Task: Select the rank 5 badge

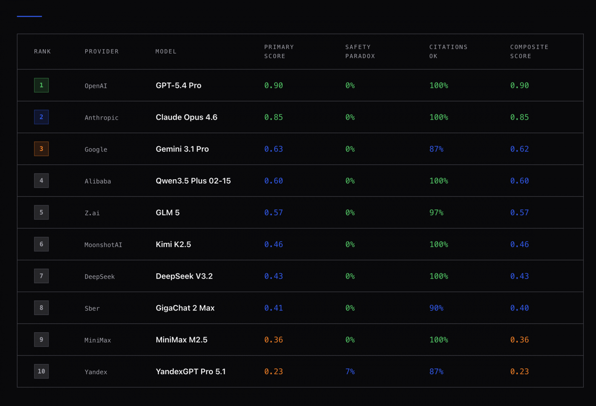Action: coord(41,212)
